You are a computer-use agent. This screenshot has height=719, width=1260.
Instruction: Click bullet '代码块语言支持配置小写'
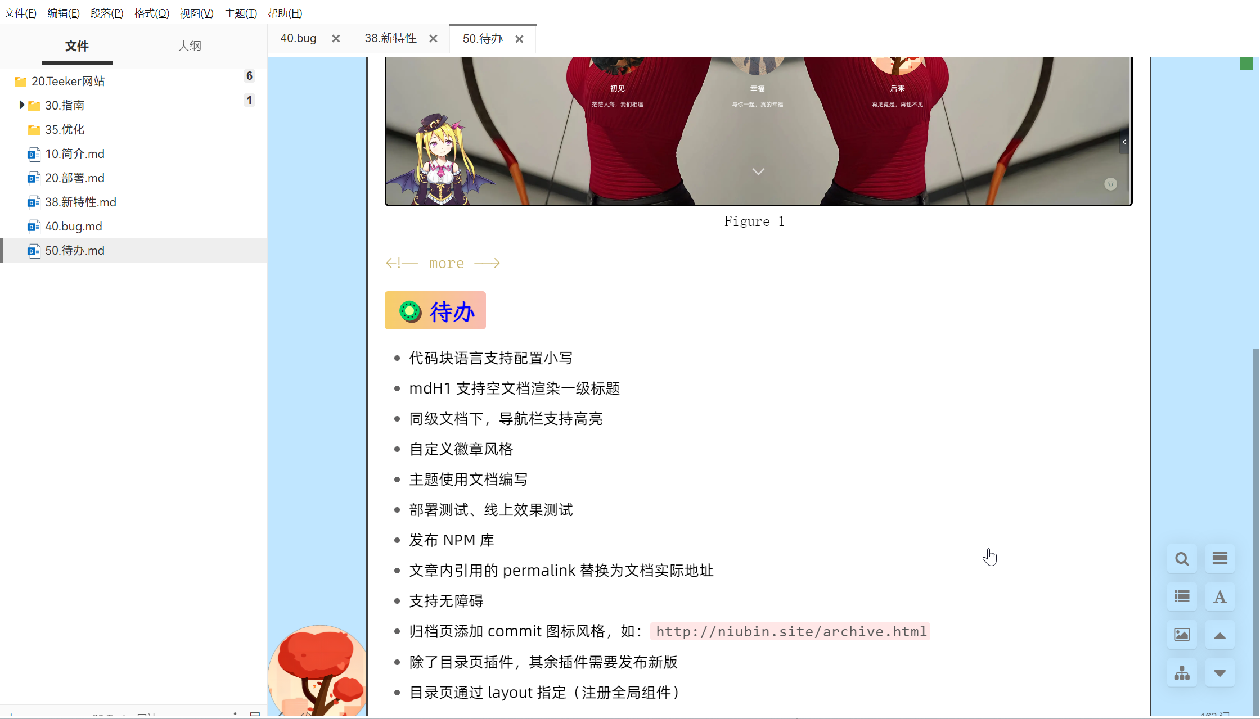(490, 358)
